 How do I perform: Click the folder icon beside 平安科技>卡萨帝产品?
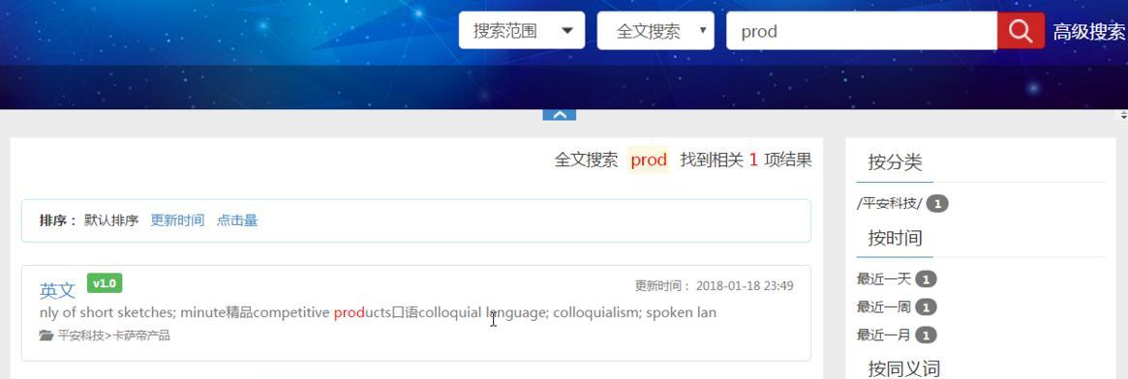click(x=46, y=335)
